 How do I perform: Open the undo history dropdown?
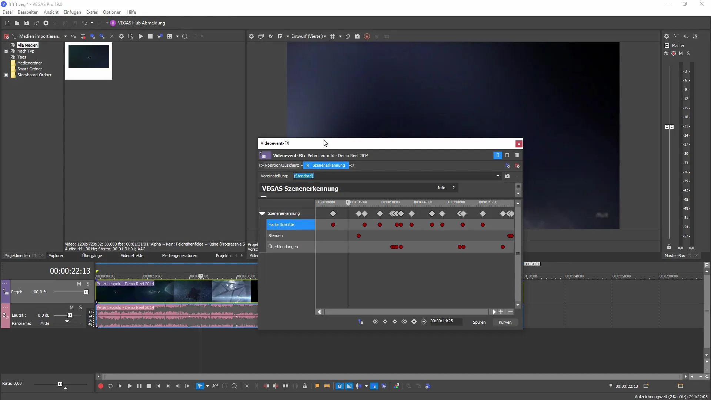(x=92, y=23)
